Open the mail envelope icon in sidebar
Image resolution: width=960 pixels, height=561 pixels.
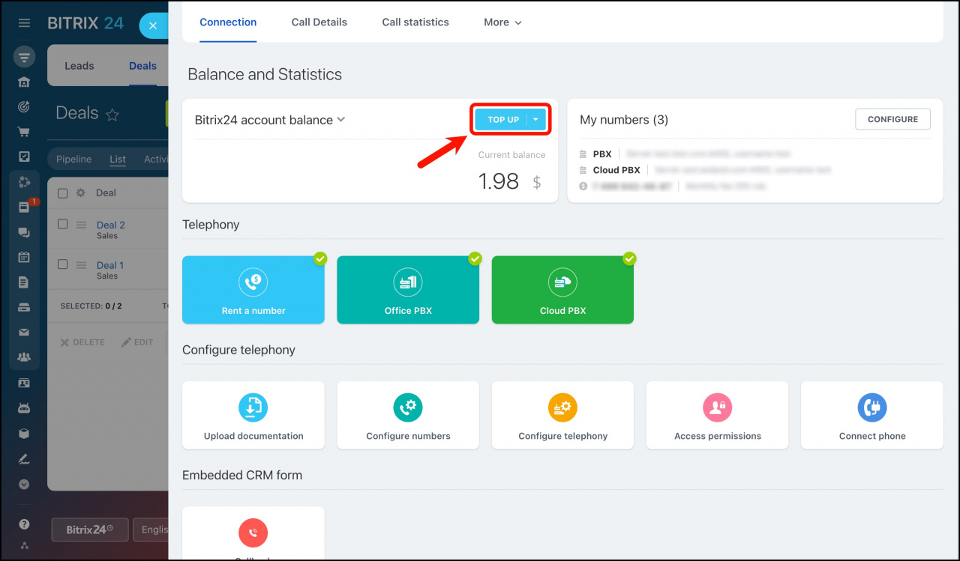pyautogui.click(x=24, y=332)
